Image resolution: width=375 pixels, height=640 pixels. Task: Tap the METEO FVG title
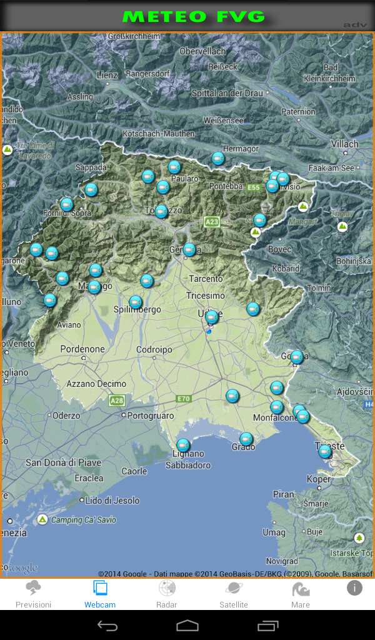tap(193, 16)
